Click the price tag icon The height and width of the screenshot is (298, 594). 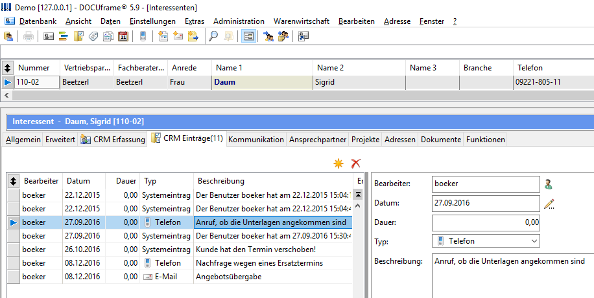[93, 37]
